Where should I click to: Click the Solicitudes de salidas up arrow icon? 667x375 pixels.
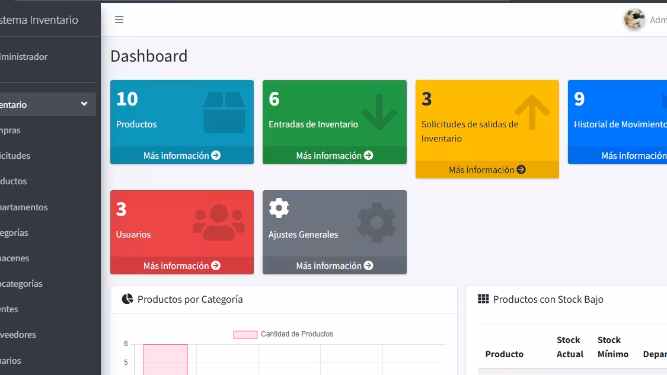pos(532,112)
